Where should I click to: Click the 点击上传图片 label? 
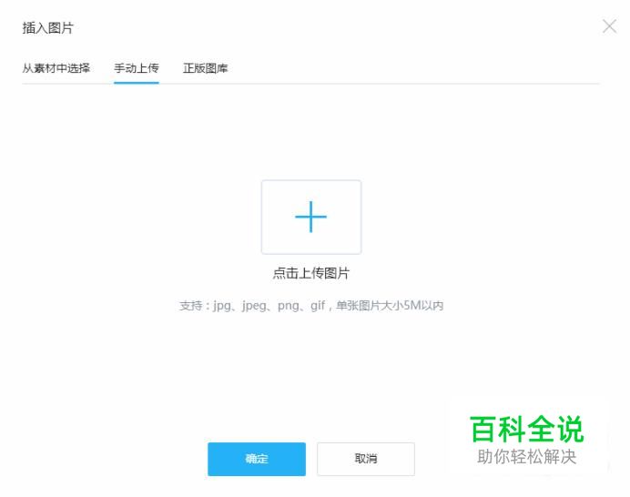pyautogui.click(x=311, y=274)
